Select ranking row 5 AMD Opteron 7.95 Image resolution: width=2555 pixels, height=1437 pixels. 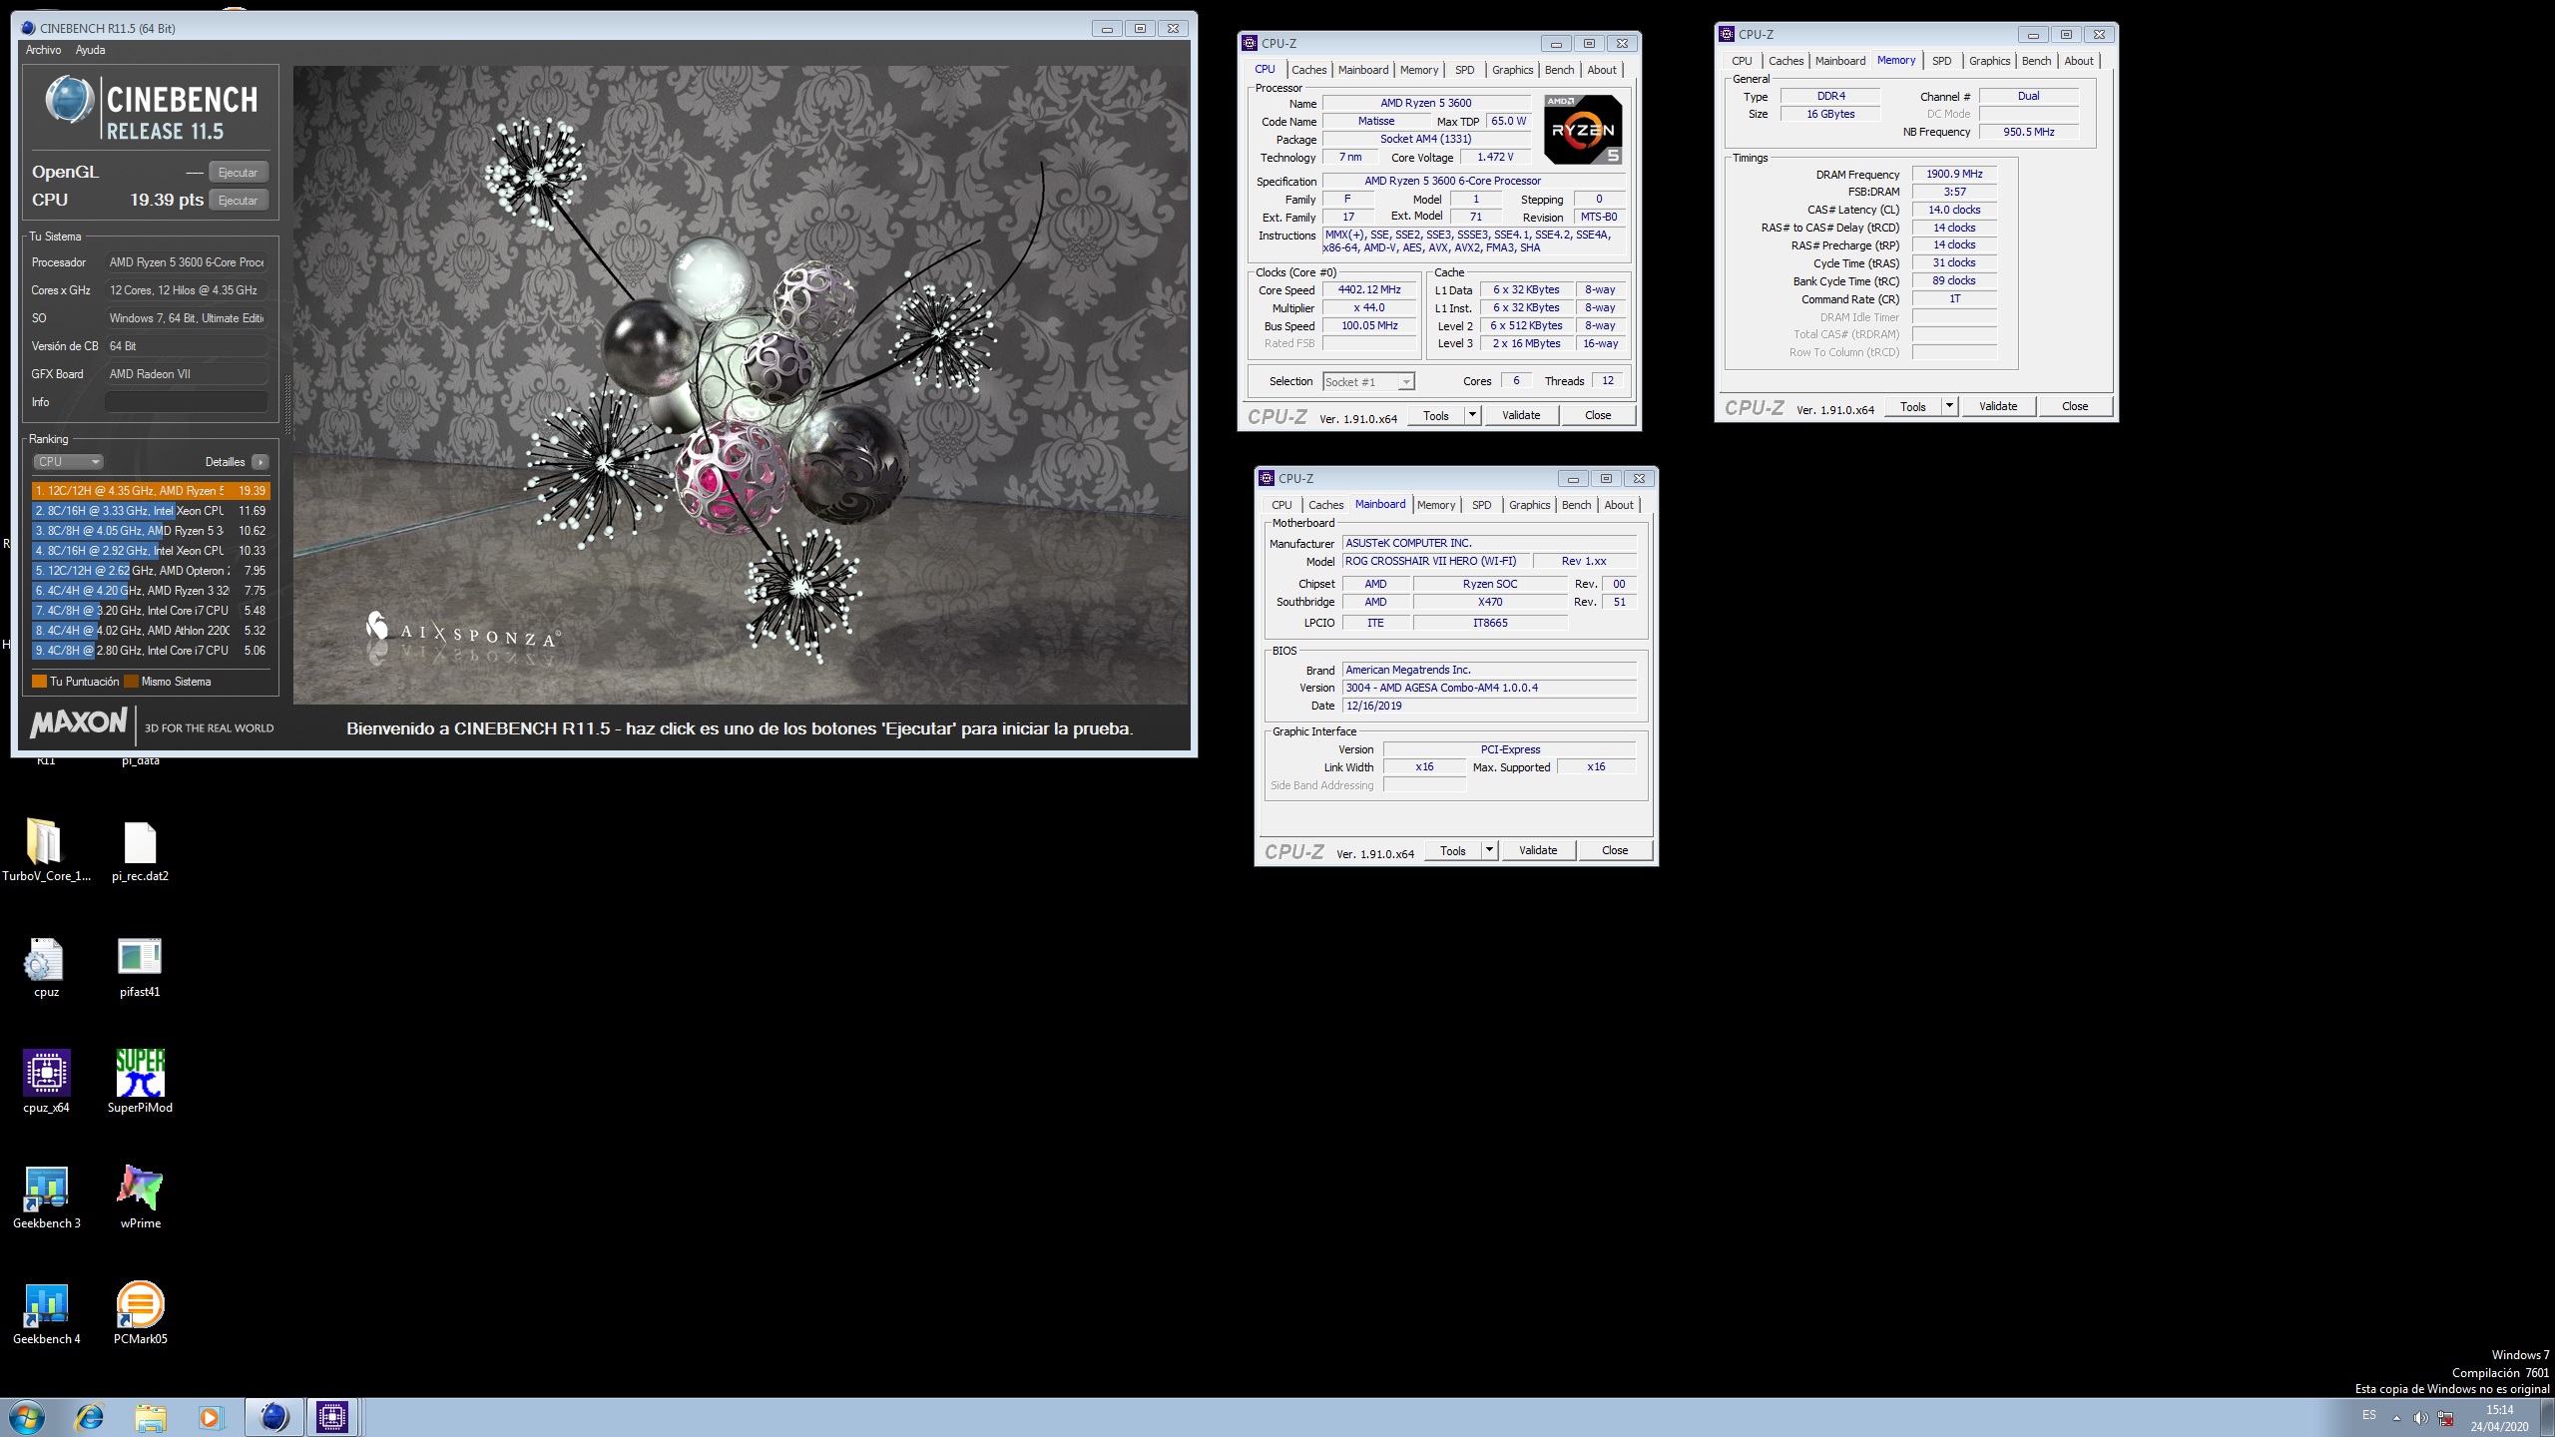pos(151,571)
